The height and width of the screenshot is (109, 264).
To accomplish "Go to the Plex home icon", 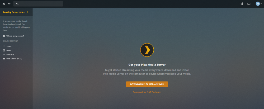I will pyautogui.click(x=4, y=4).
